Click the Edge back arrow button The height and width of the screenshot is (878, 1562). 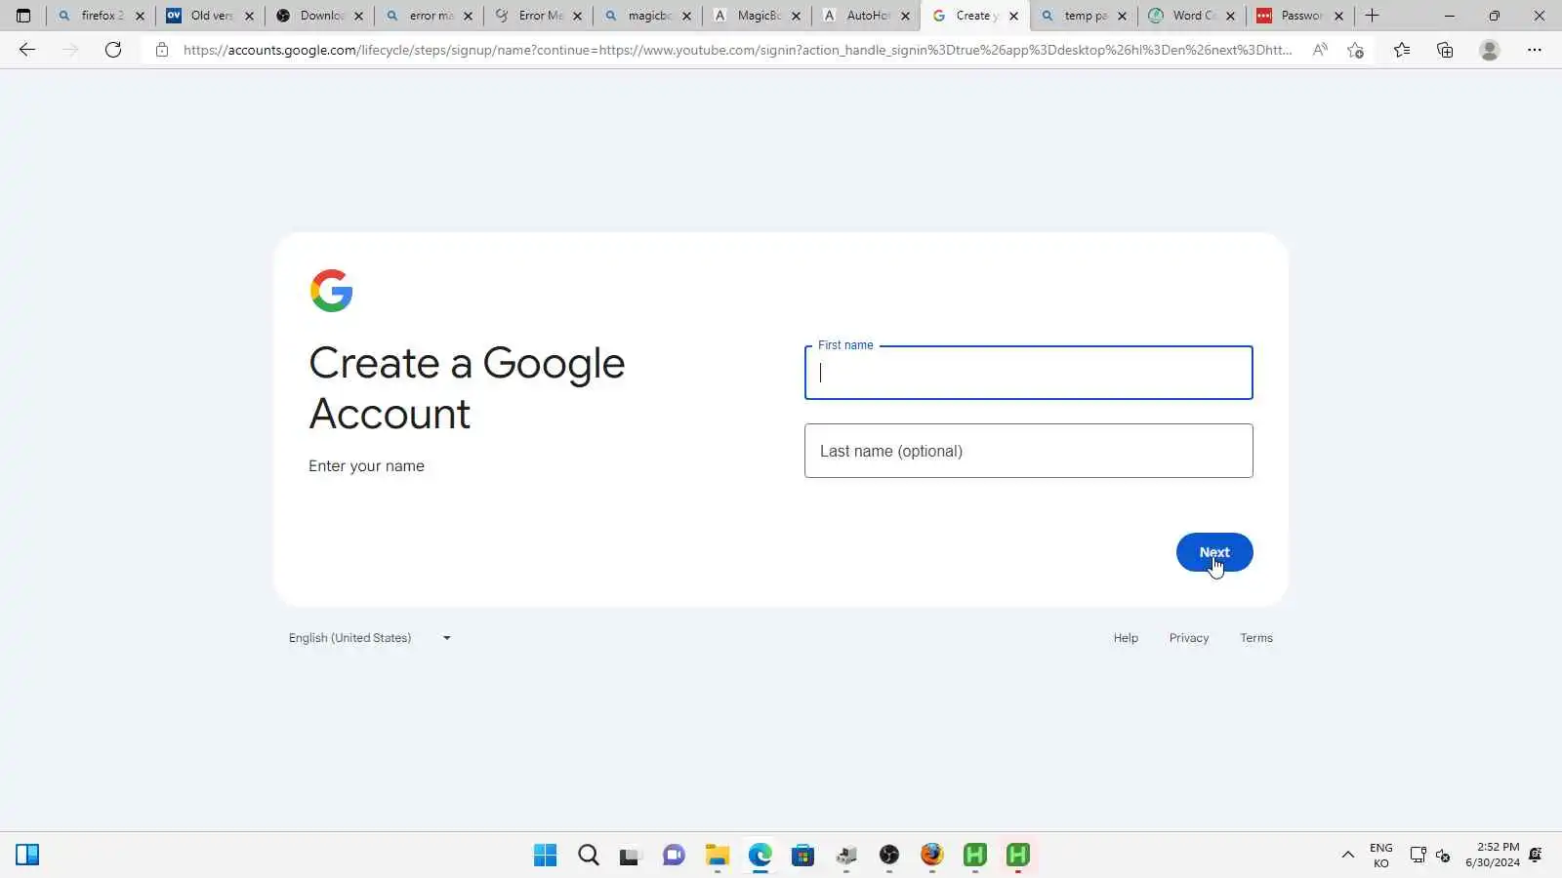coord(27,50)
